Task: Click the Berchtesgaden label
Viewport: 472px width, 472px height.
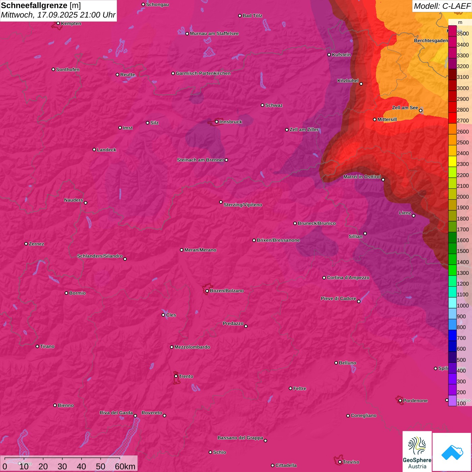Action: [431, 41]
